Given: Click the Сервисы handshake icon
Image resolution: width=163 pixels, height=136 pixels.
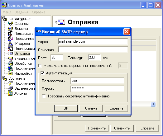Looking at the screenshot, I should [x=10, y=24].
